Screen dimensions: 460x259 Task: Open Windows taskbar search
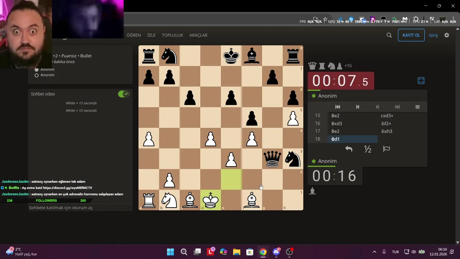coord(184,252)
